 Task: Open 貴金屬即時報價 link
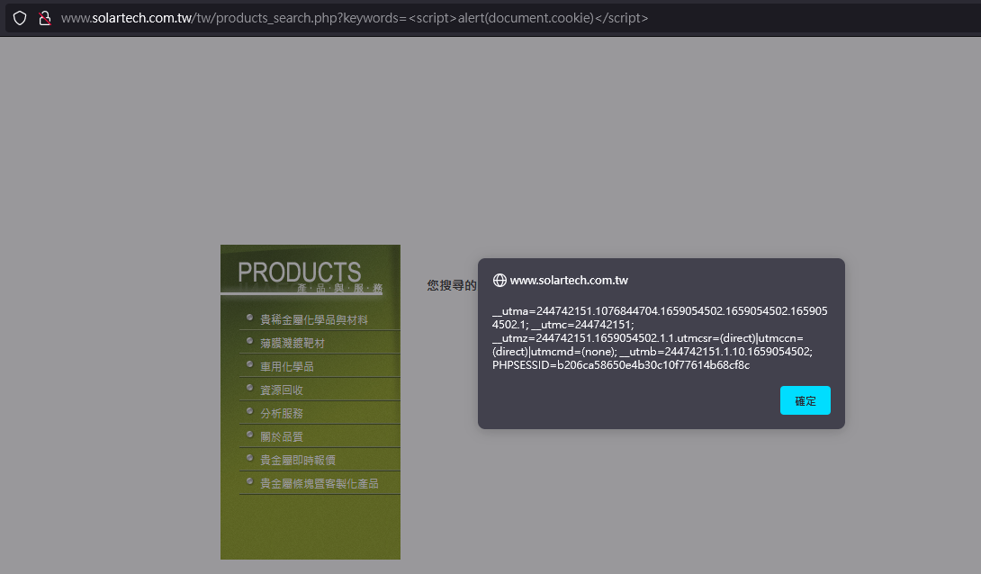[x=298, y=460]
